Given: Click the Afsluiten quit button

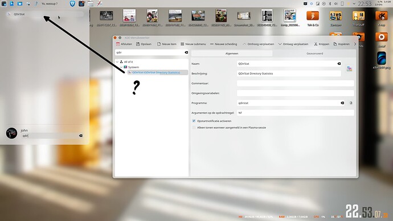Looking at the screenshot, I should pos(124,44).
